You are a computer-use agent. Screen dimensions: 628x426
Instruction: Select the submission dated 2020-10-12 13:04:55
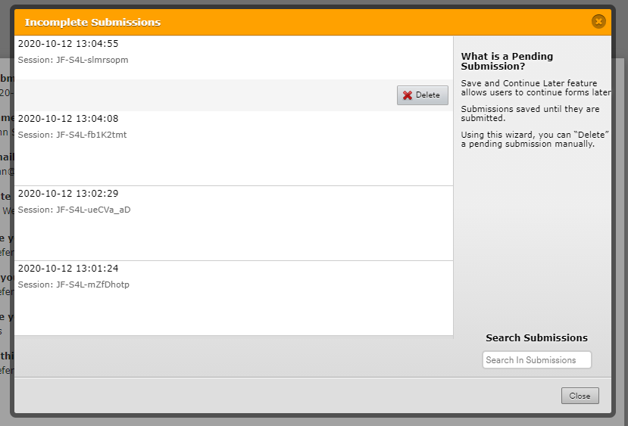[68, 44]
